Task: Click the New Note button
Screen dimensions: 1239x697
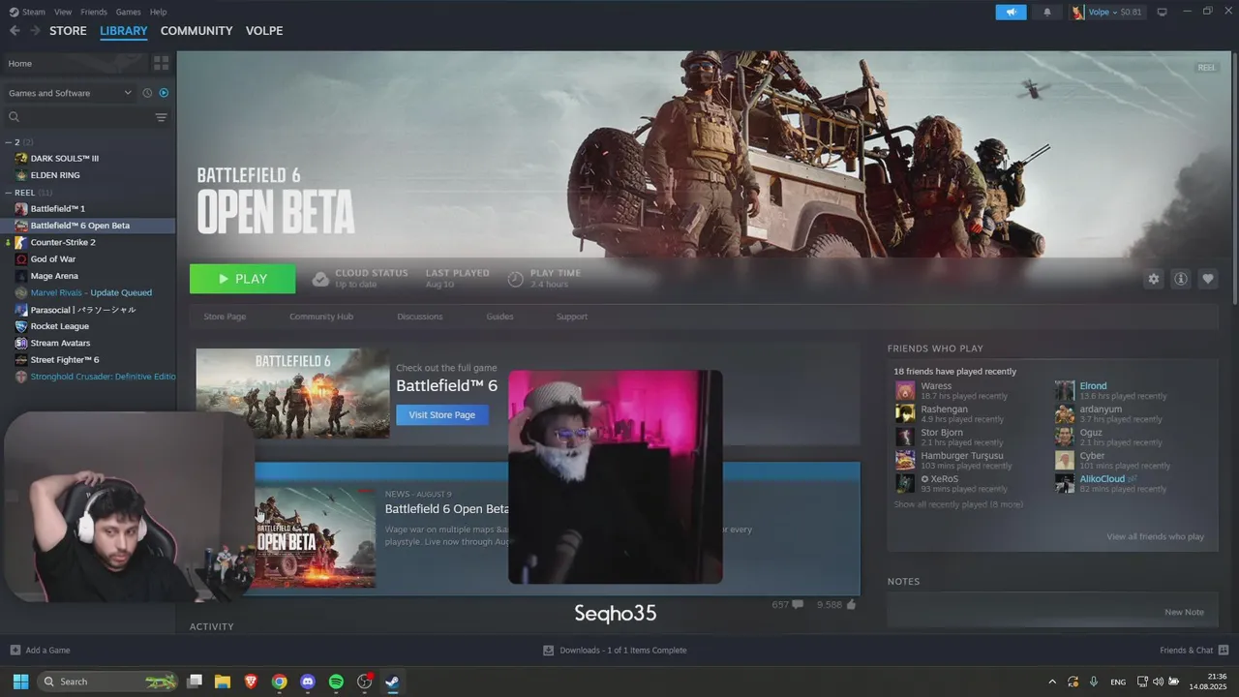Action: 1184,612
